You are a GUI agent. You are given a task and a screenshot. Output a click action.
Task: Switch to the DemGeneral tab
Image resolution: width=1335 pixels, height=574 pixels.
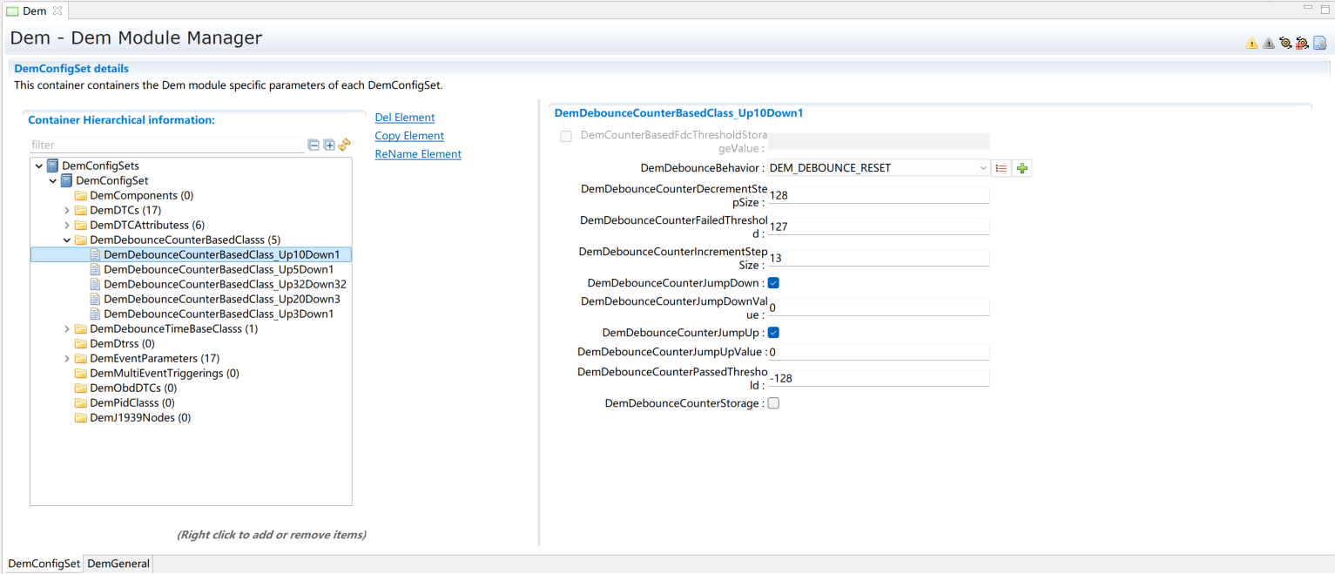coord(118,564)
